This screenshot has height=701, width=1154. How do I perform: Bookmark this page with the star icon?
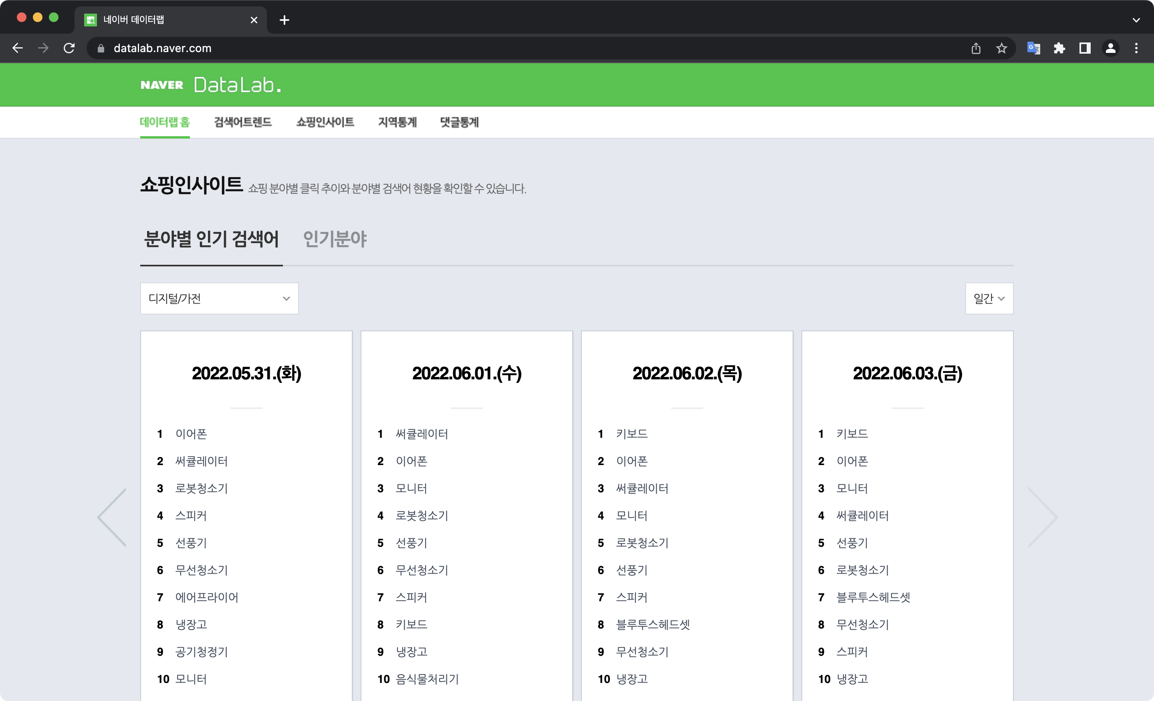[1002, 48]
